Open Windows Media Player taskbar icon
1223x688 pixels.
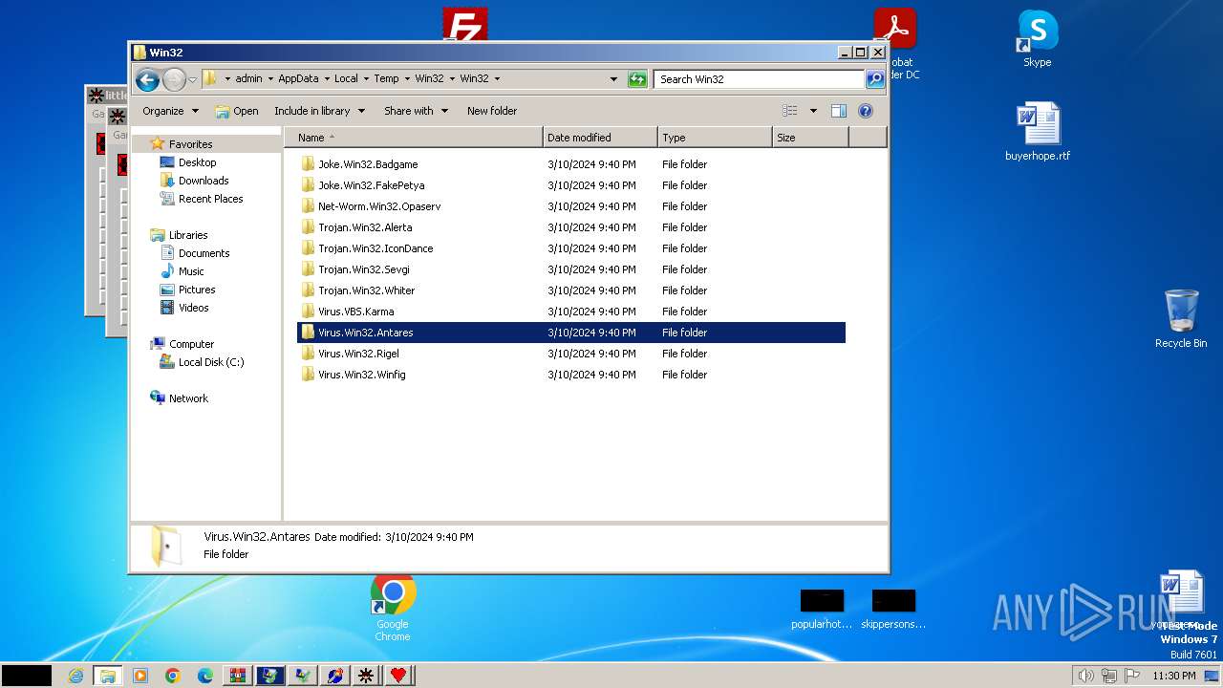click(140, 676)
